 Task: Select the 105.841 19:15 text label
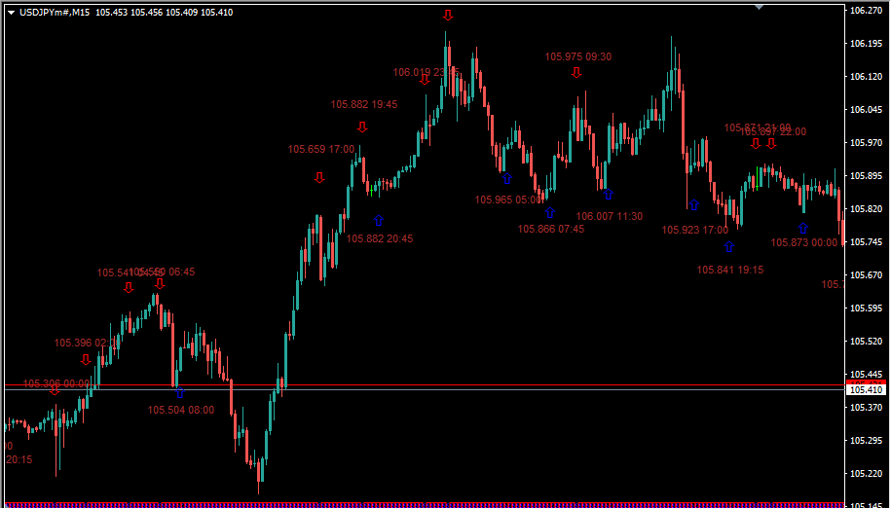tap(729, 270)
